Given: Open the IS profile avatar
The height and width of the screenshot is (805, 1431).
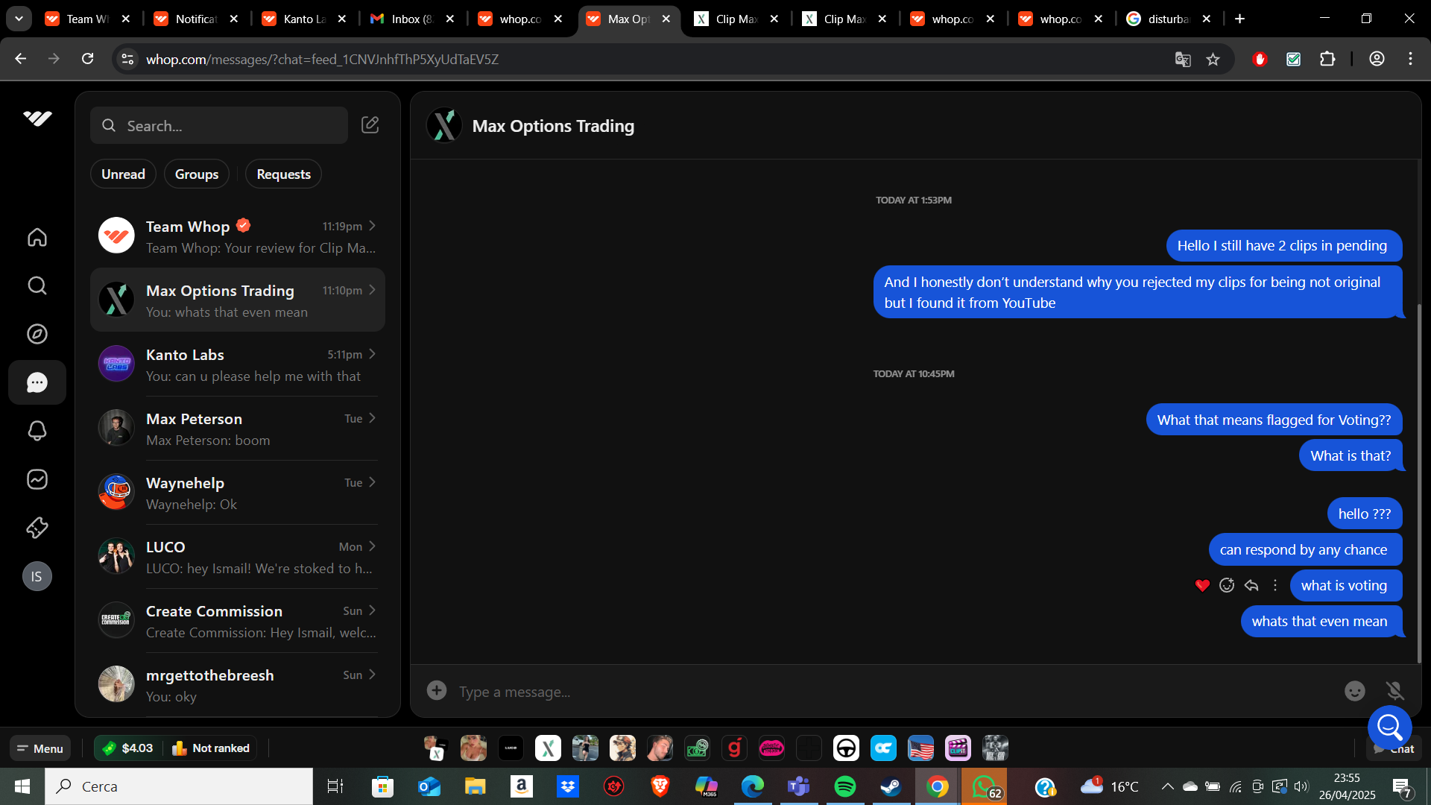Looking at the screenshot, I should [37, 576].
